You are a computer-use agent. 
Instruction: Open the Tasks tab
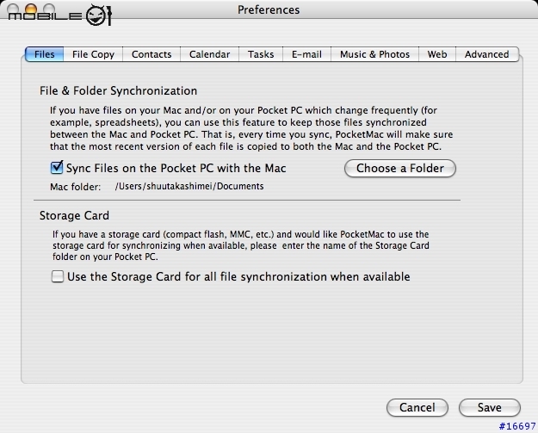pyautogui.click(x=261, y=54)
